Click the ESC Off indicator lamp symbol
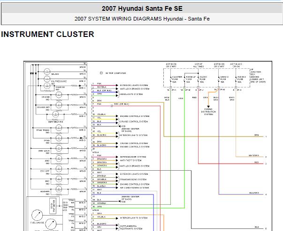This screenshot has height=231, width=283. [x=59, y=169]
